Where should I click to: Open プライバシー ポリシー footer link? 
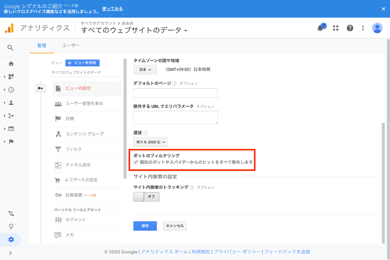pos(237,252)
